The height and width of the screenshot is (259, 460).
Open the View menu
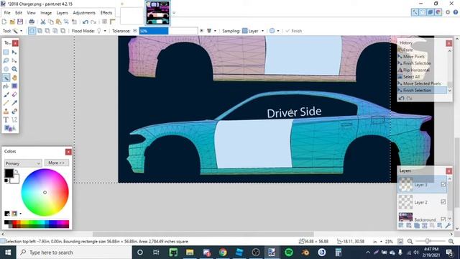pos(31,13)
